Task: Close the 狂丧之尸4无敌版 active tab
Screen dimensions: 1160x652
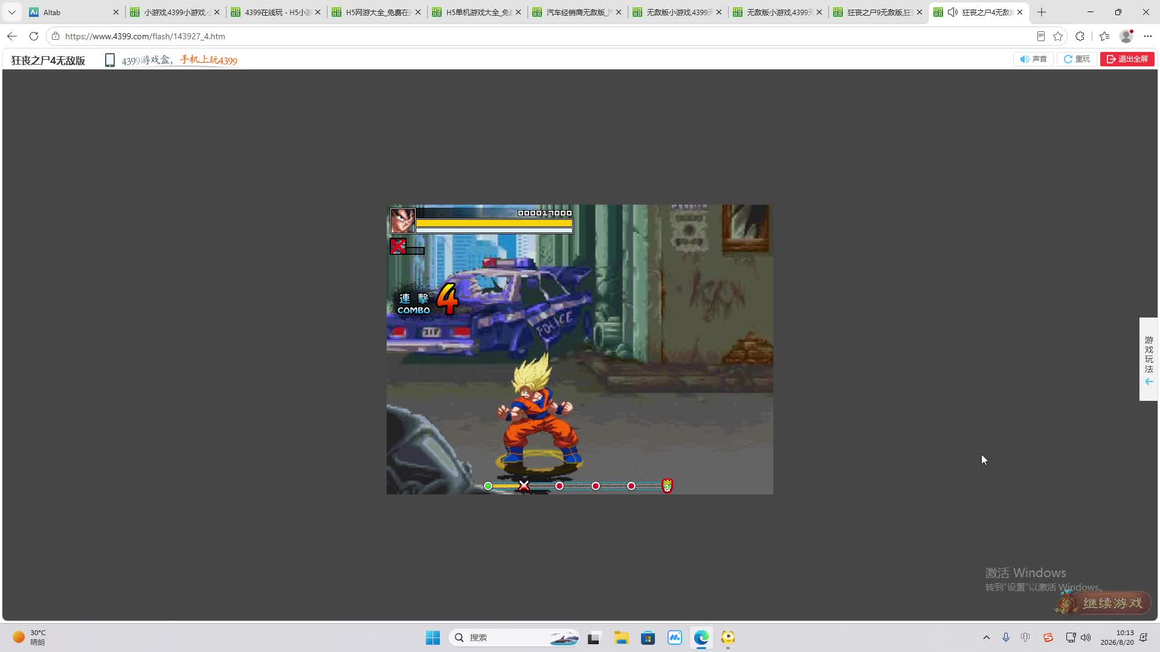Action: (x=1020, y=12)
